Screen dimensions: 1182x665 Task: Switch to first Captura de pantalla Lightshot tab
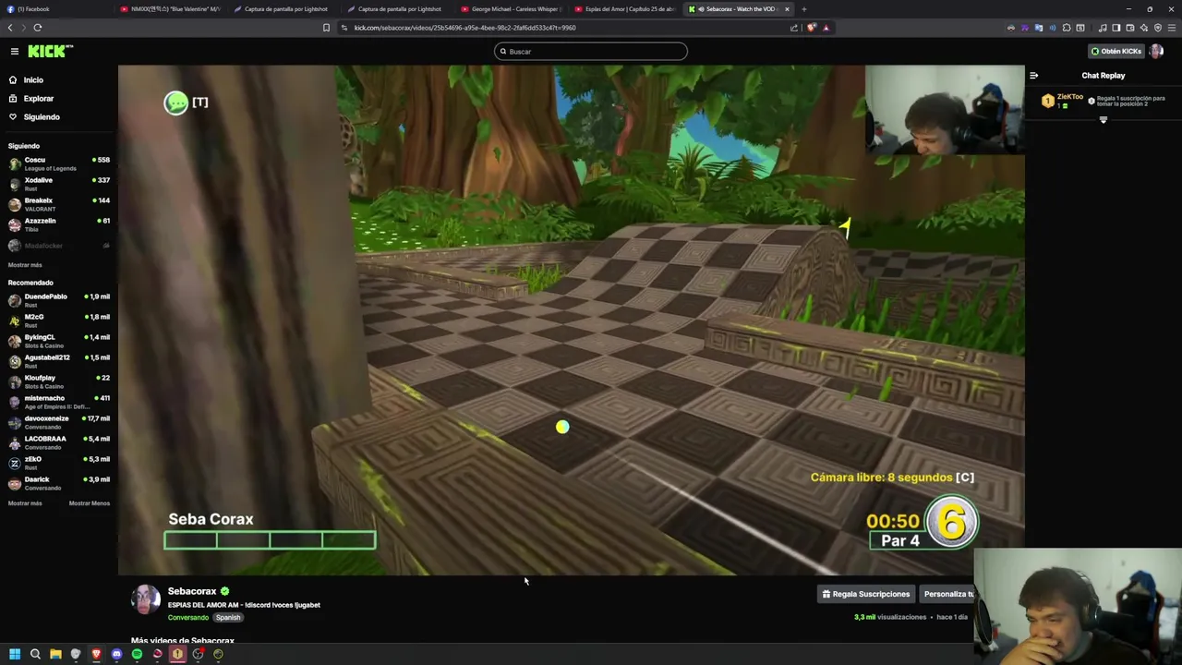point(283,9)
